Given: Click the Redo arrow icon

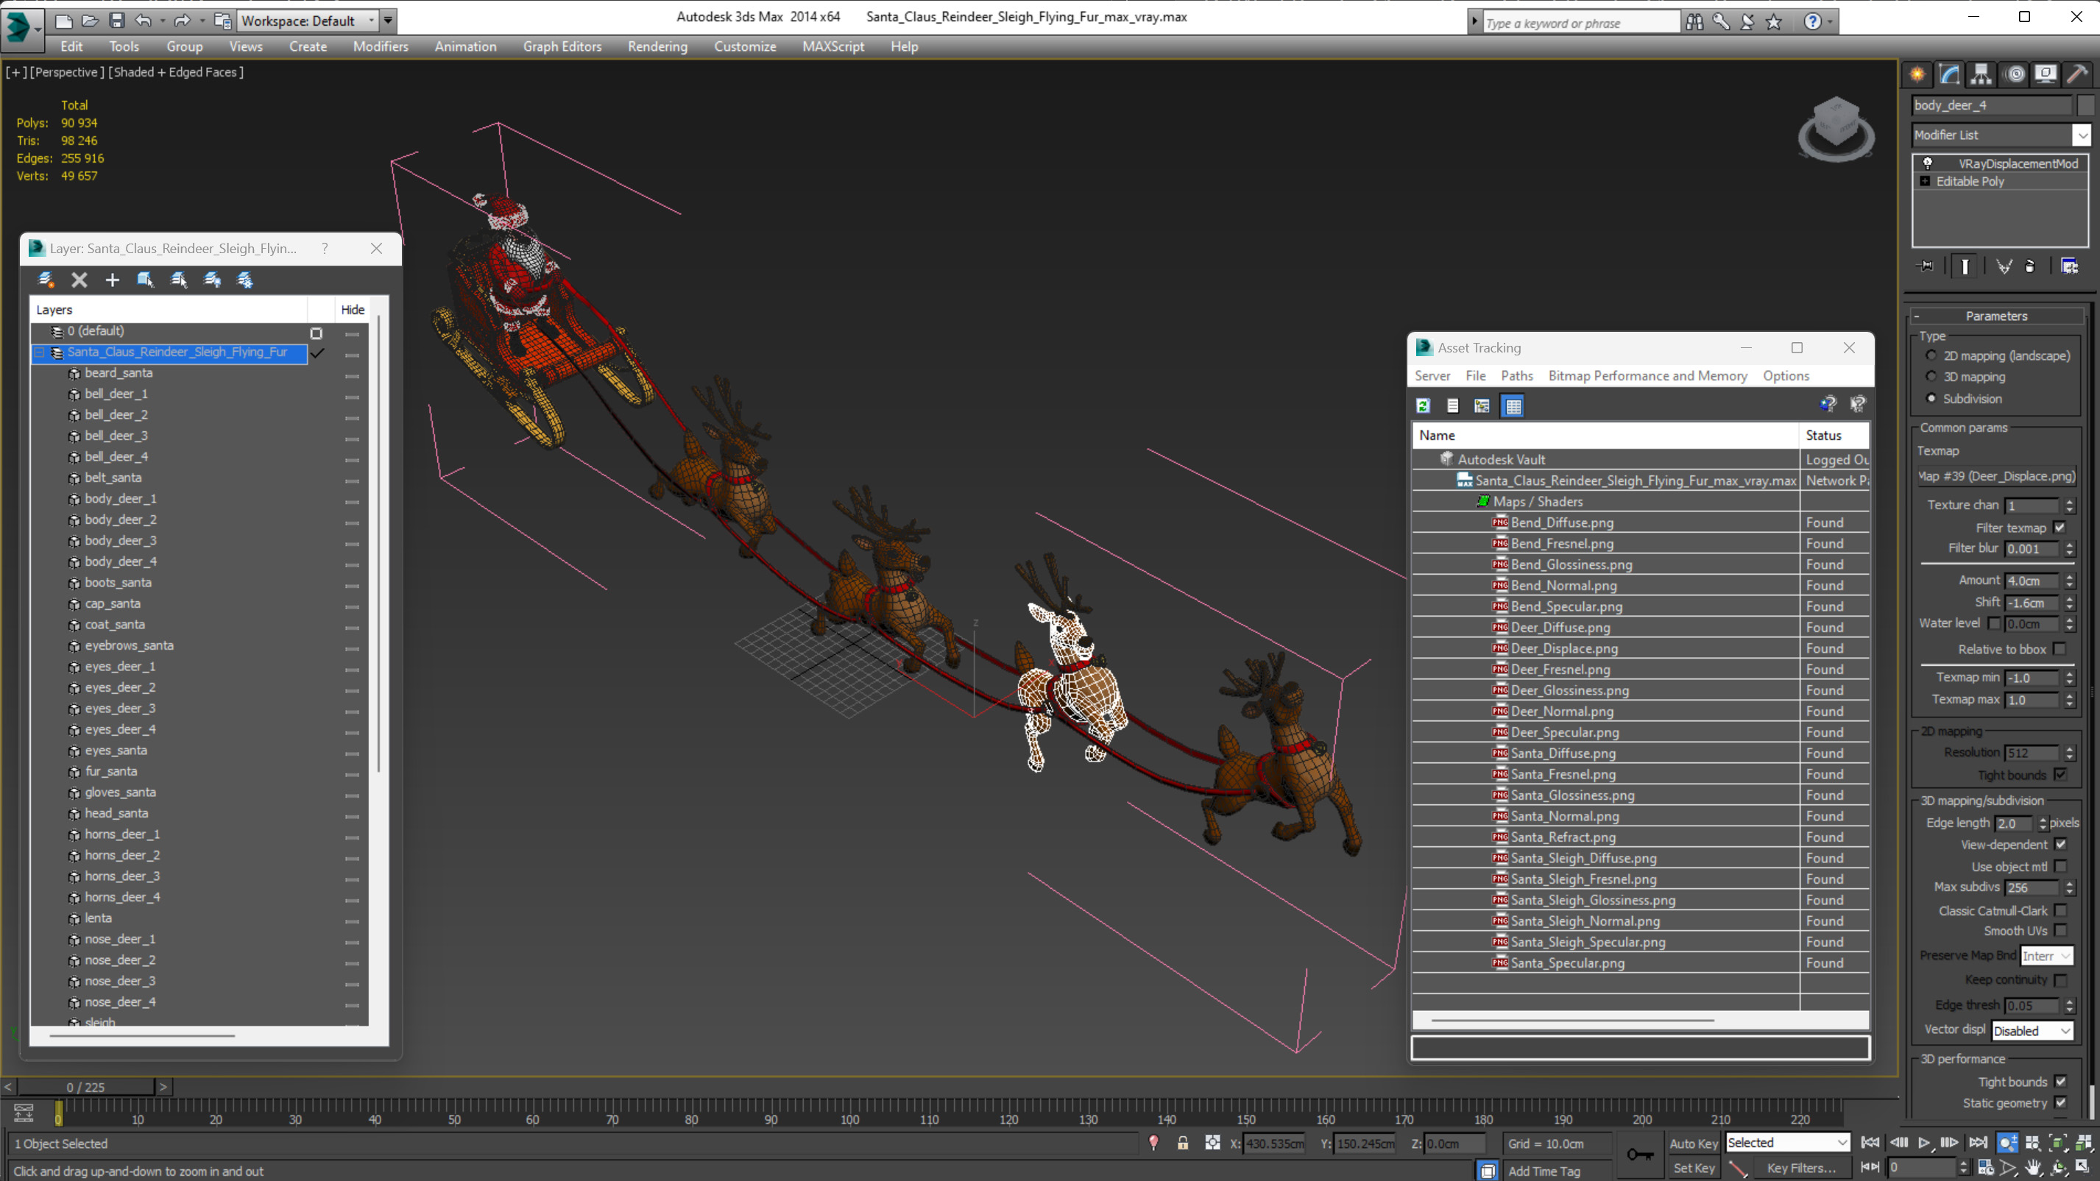Looking at the screenshot, I should pos(183,21).
